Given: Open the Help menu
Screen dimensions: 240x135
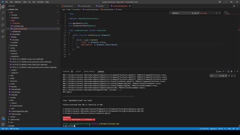Looking at the screenshot, I should (x=47, y=2).
